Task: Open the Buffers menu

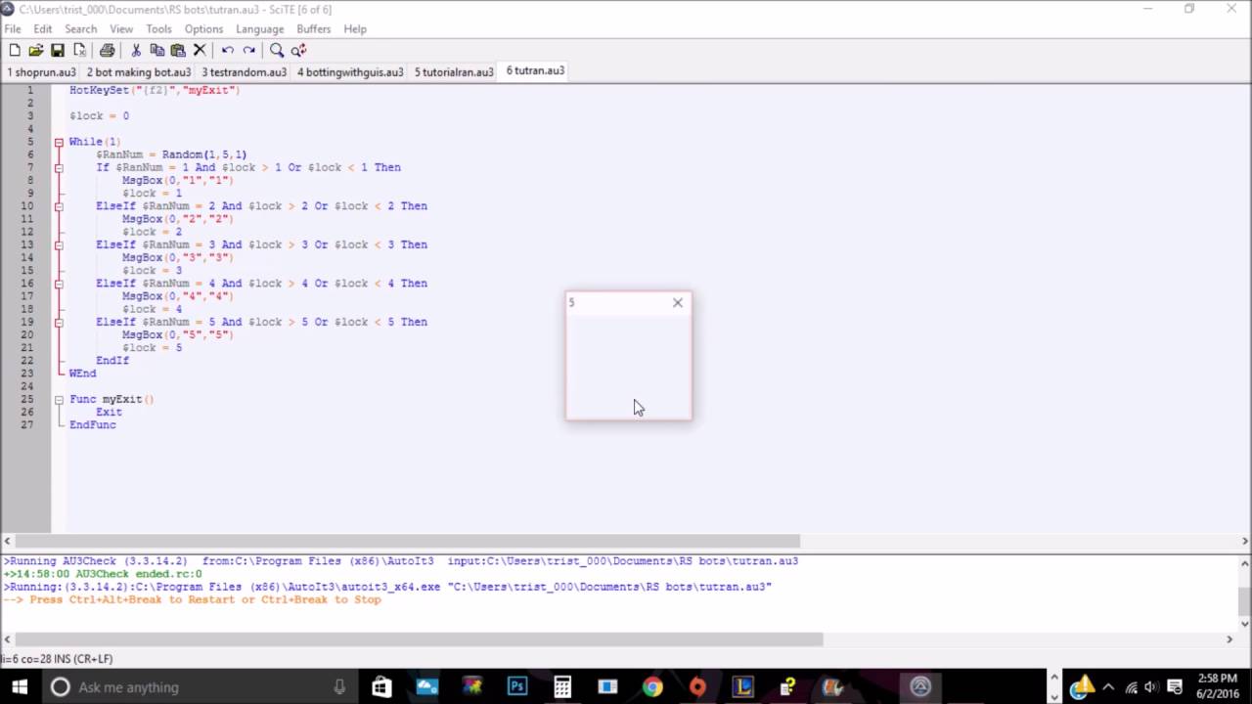Action: pos(314,29)
